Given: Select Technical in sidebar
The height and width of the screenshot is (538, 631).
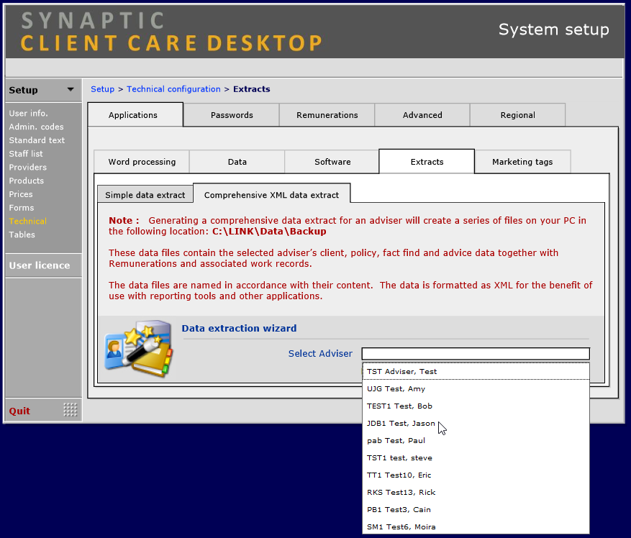Looking at the screenshot, I should tap(28, 222).
